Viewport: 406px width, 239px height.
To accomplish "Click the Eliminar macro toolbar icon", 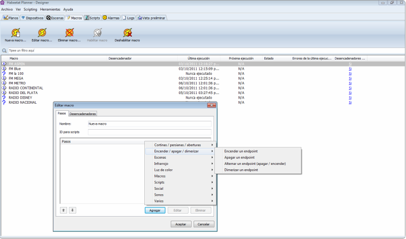I will click(69, 33).
